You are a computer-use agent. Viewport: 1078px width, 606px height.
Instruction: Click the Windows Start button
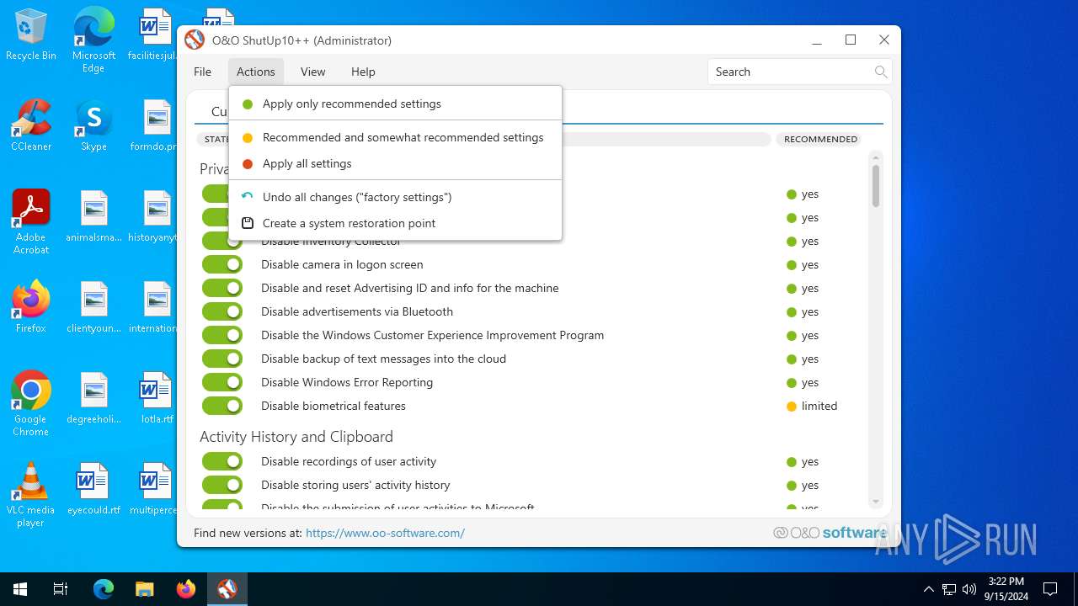(20, 589)
